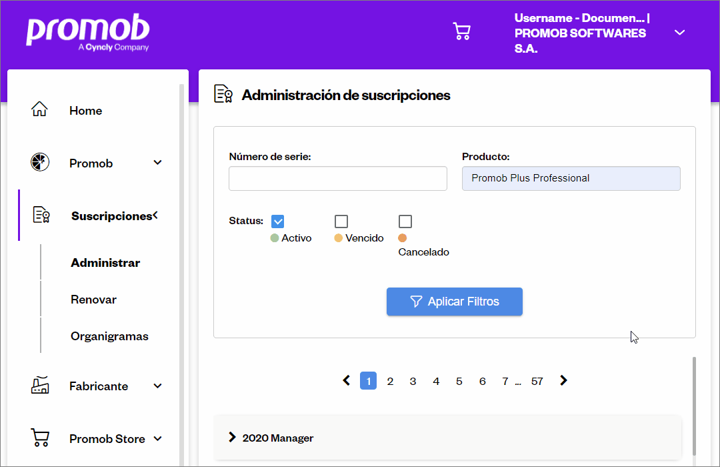Select page 1 in pagination

point(368,381)
